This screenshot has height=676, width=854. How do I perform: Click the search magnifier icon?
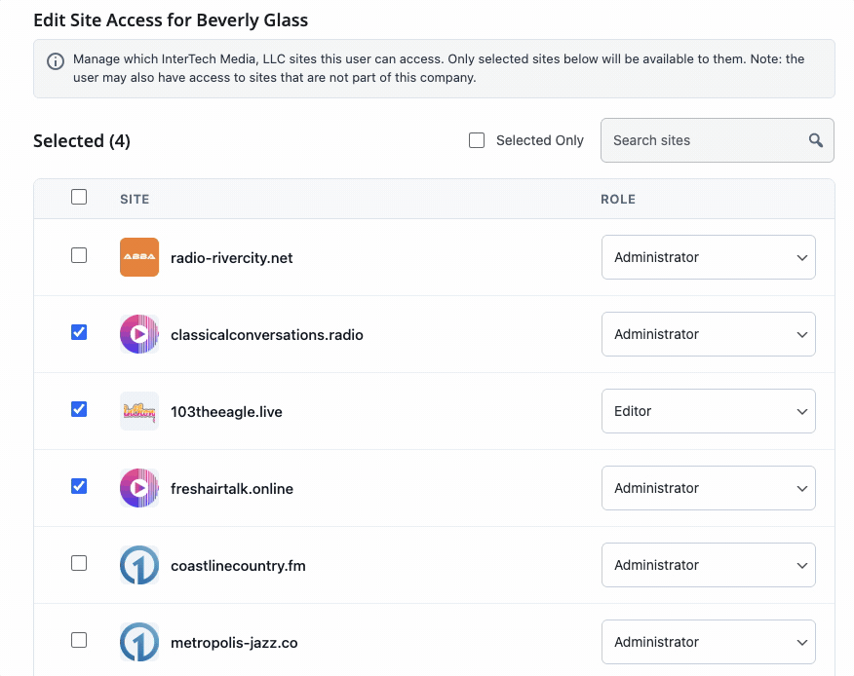pyautogui.click(x=816, y=140)
